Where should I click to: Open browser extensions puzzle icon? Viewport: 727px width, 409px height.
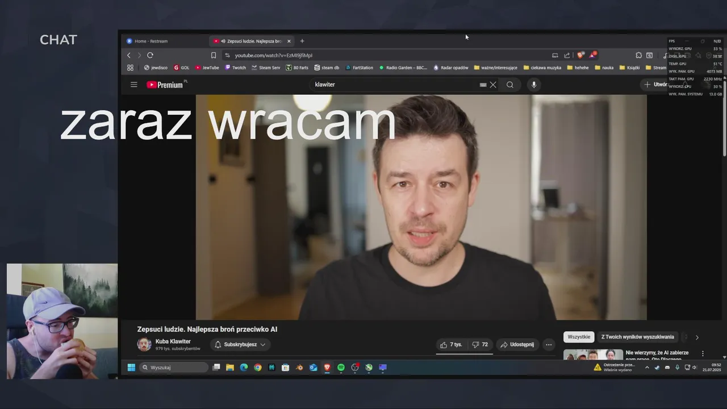click(x=638, y=55)
